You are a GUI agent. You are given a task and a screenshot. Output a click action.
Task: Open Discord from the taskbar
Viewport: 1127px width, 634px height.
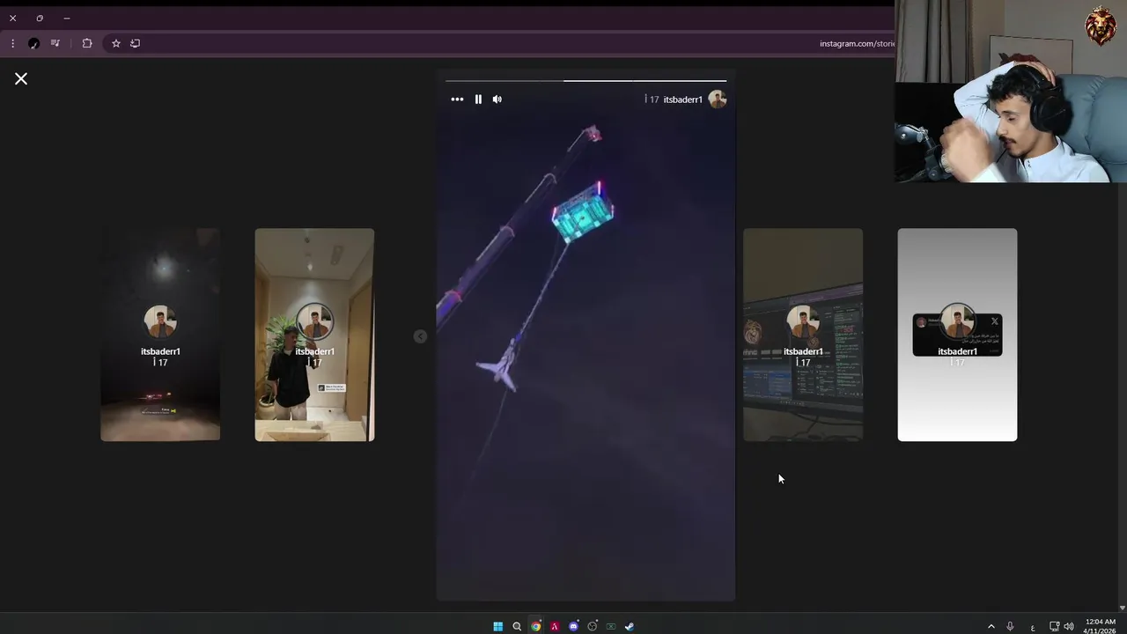tap(573, 626)
